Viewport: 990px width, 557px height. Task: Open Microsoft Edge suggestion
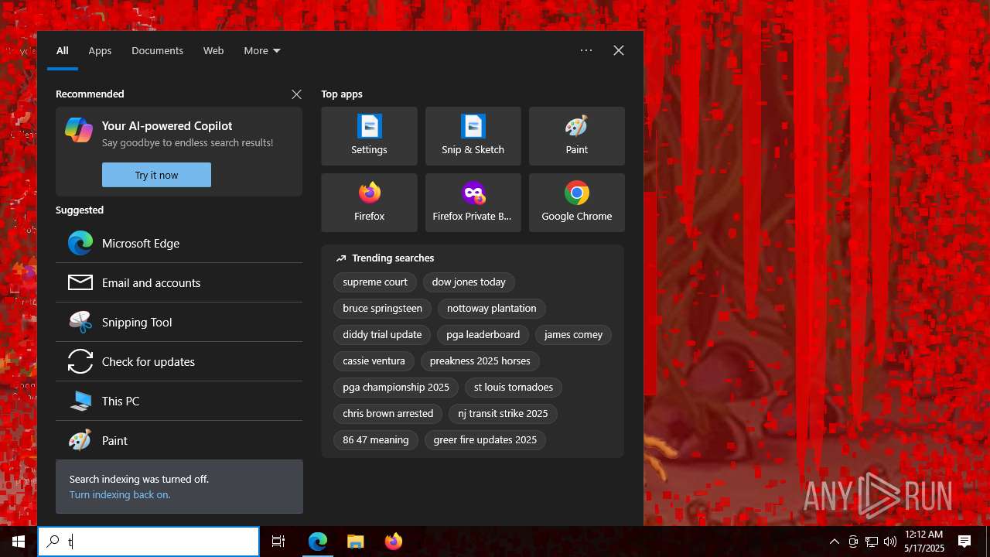coord(179,243)
